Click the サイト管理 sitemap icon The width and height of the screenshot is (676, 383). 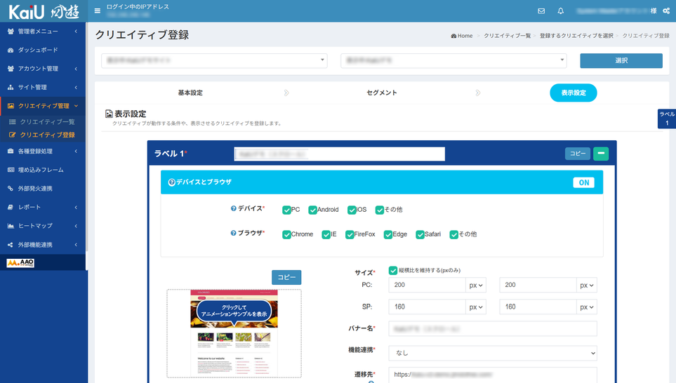[x=11, y=87]
